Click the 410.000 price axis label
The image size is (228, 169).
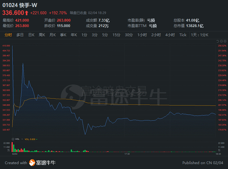6,46
